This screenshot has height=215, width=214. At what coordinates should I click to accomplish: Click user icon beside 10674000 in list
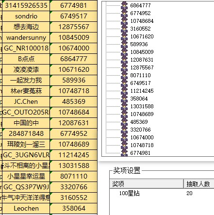pyautogui.click(x=124, y=137)
